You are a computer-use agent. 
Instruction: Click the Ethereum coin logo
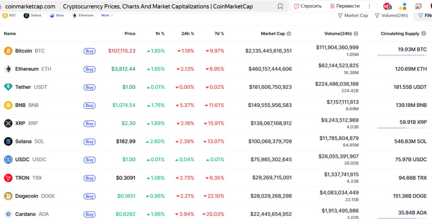click(x=8, y=69)
